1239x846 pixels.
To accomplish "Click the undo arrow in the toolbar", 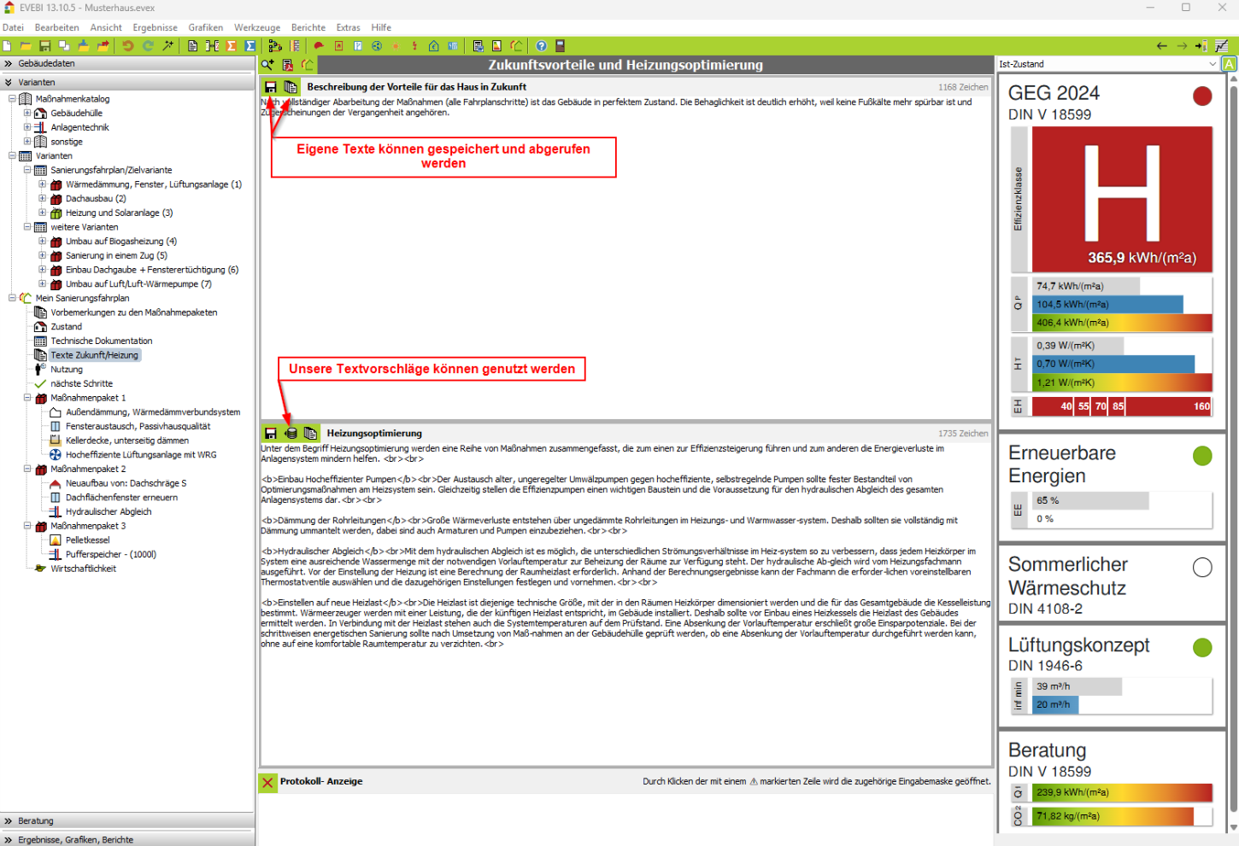I will coord(128,46).
